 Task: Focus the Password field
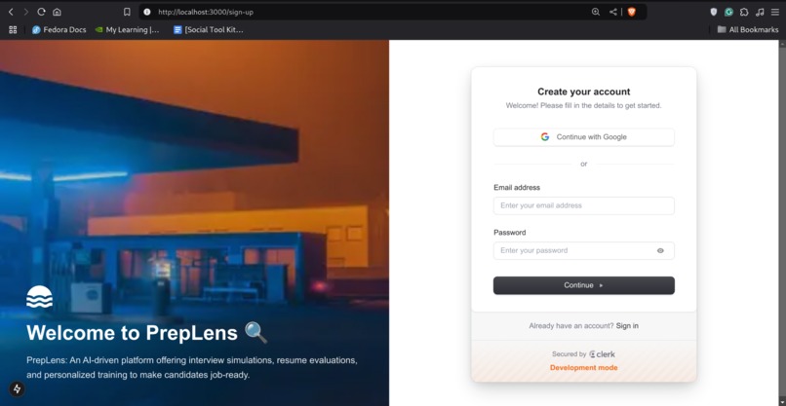pyautogui.click(x=583, y=251)
